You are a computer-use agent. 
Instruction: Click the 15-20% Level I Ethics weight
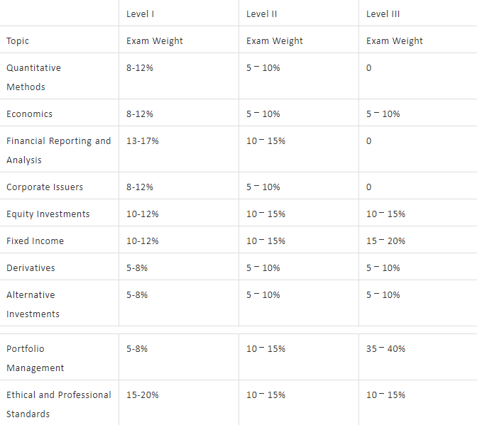pyautogui.click(x=143, y=395)
